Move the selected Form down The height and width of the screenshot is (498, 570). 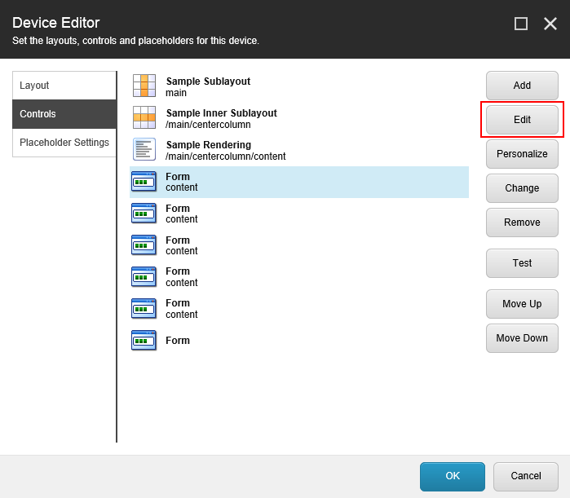point(522,338)
